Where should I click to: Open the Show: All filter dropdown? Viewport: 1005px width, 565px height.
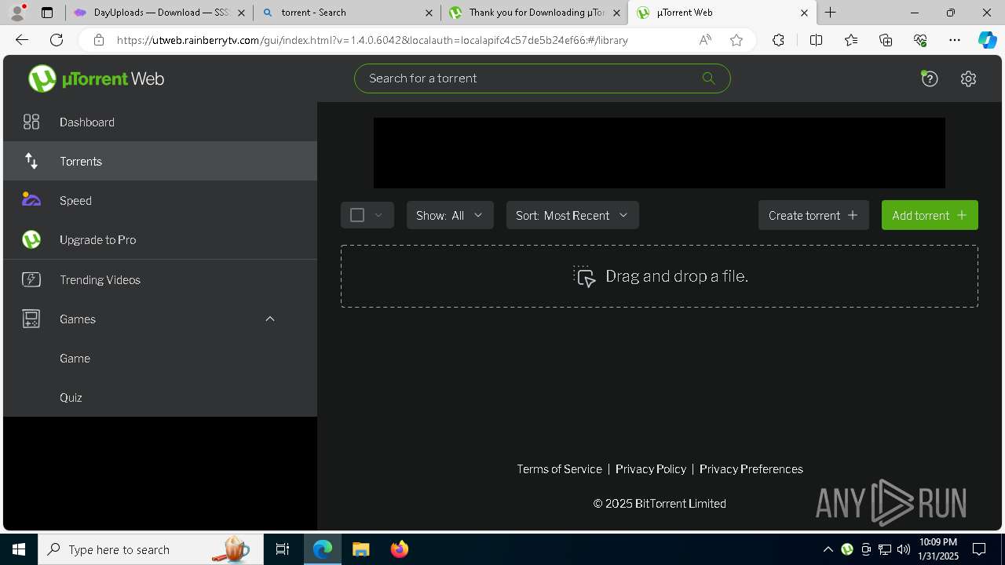coord(450,215)
